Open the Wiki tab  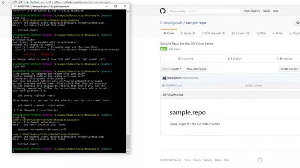click(x=261, y=33)
